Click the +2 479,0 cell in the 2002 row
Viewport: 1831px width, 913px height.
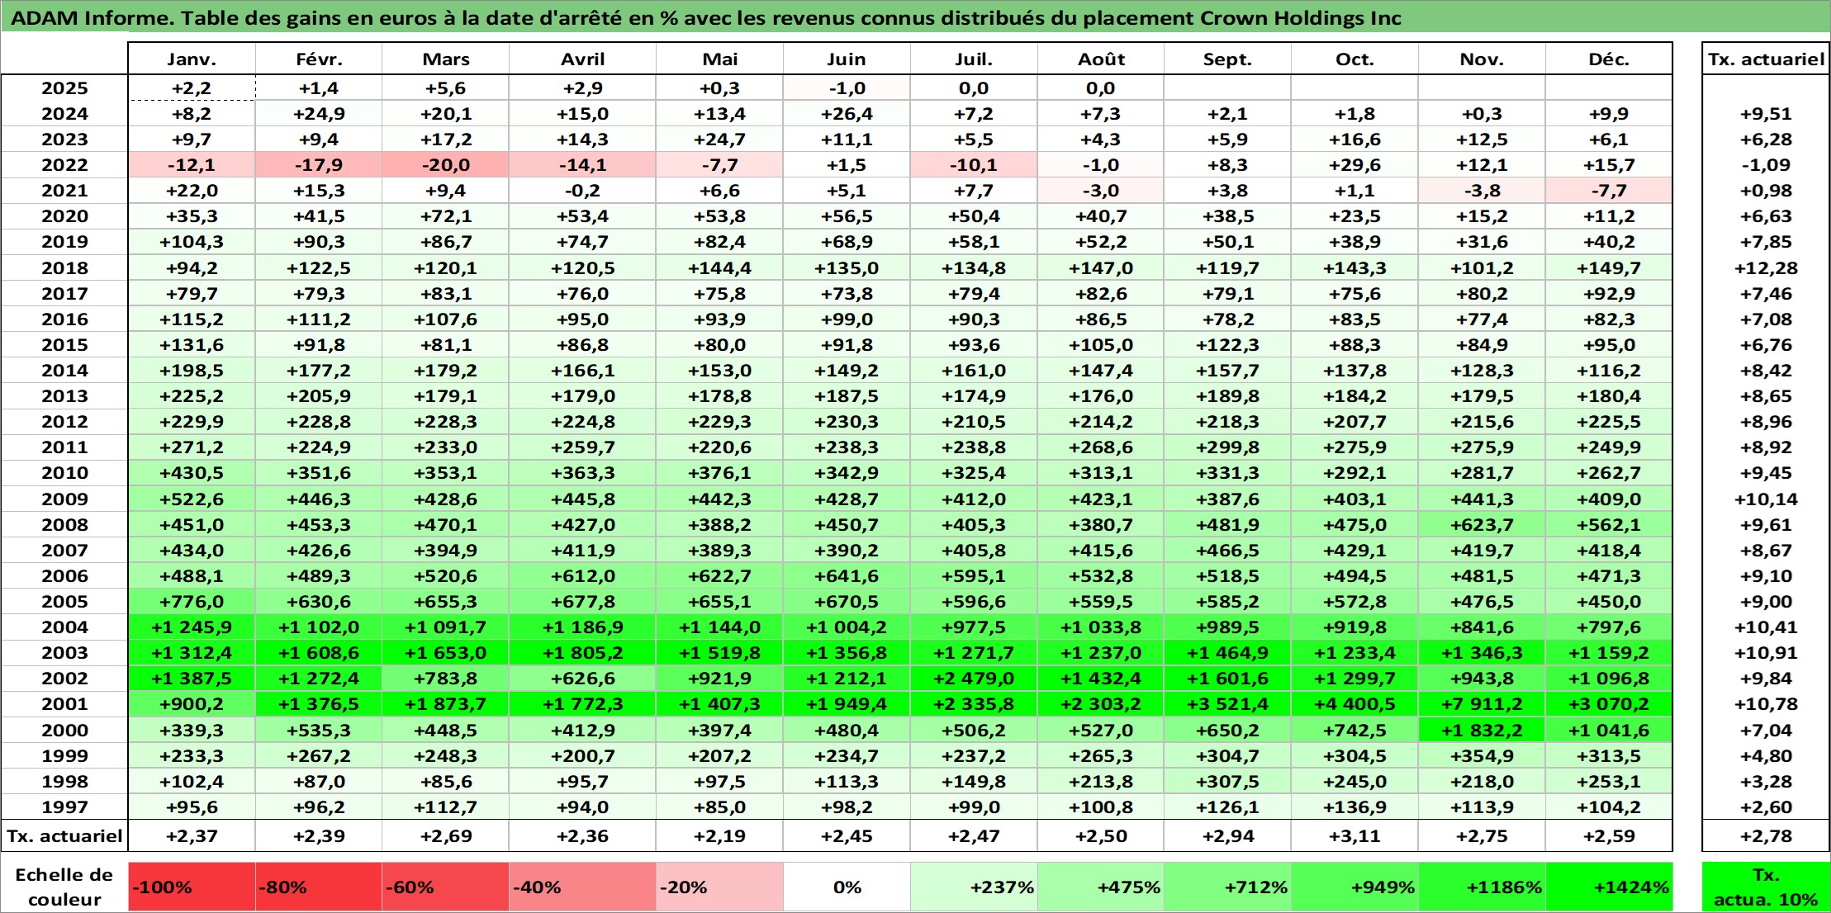(x=974, y=679)
